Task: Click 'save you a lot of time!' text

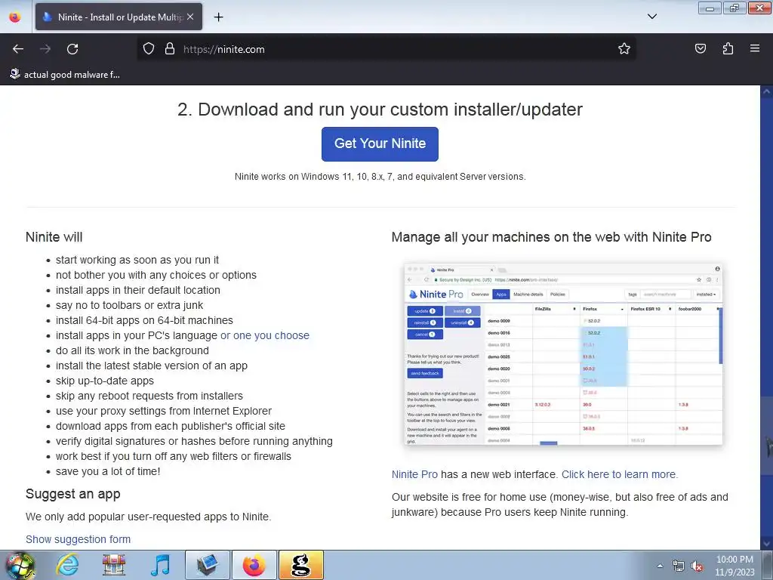Action: tap(108, 471)
